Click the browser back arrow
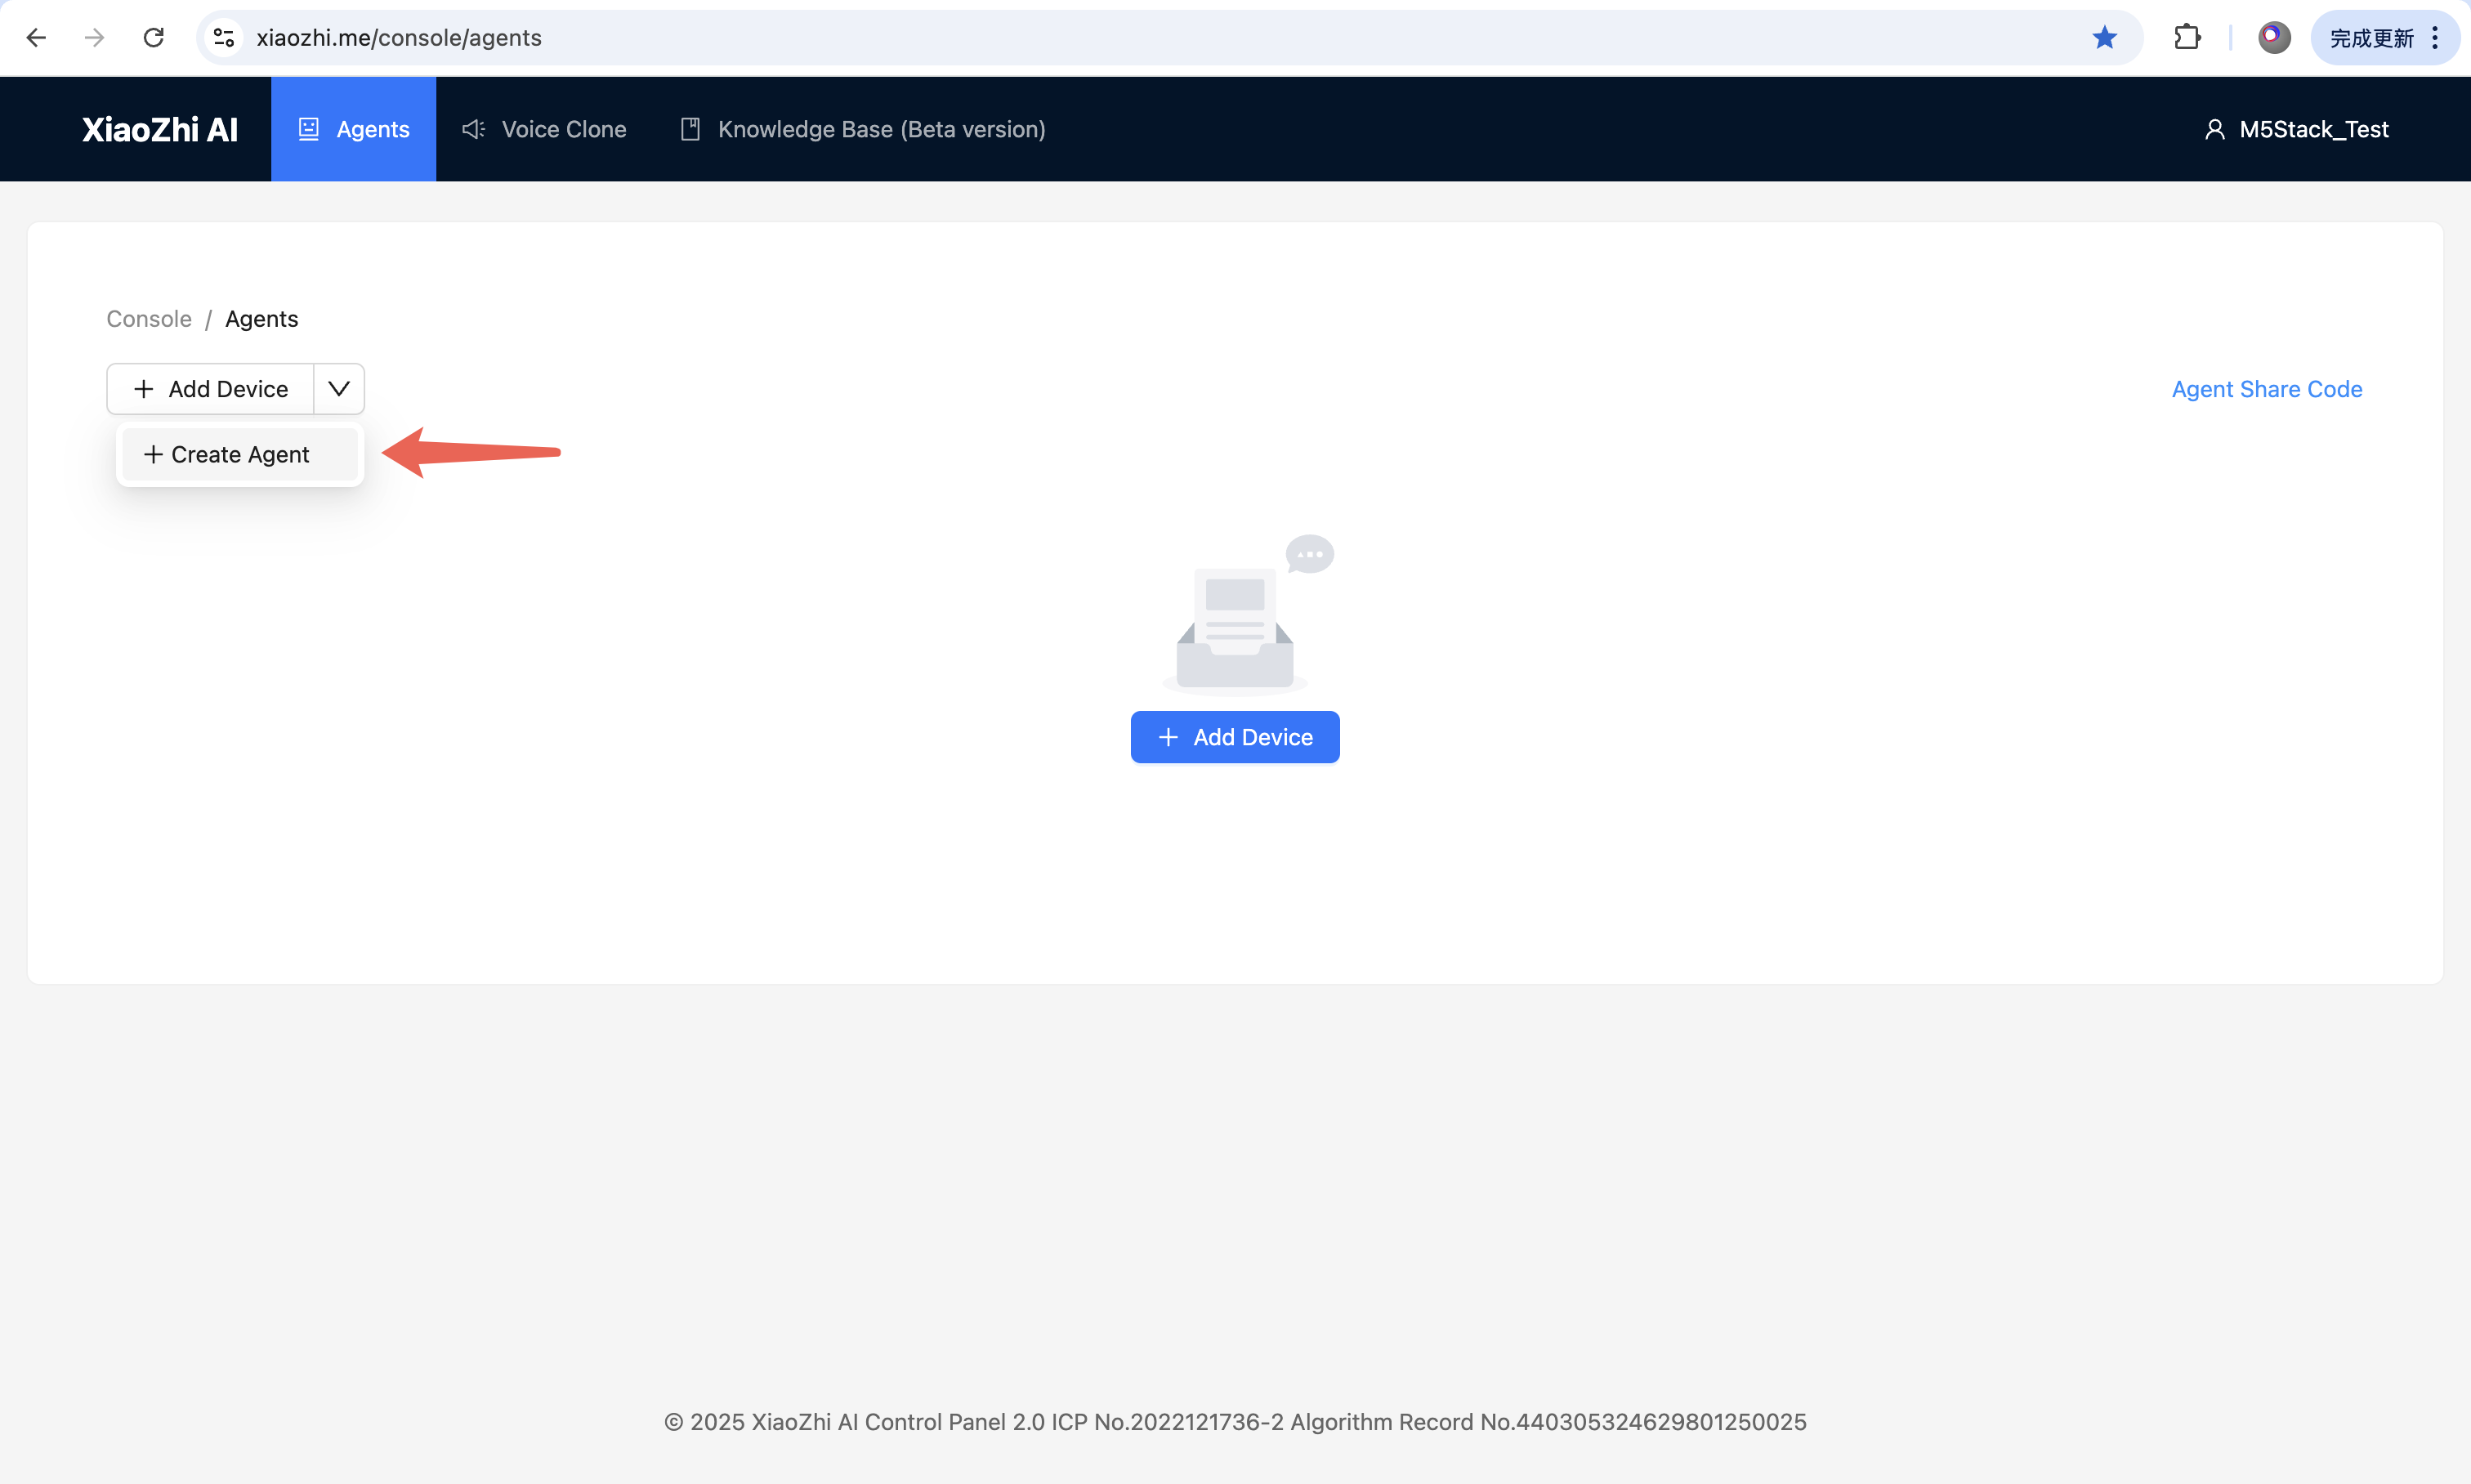 coord(36,38)
